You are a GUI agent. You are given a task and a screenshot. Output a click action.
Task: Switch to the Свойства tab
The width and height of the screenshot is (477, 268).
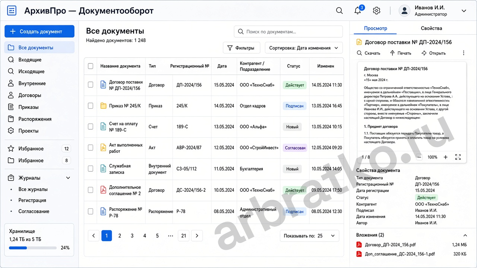[x=432, y=28]
